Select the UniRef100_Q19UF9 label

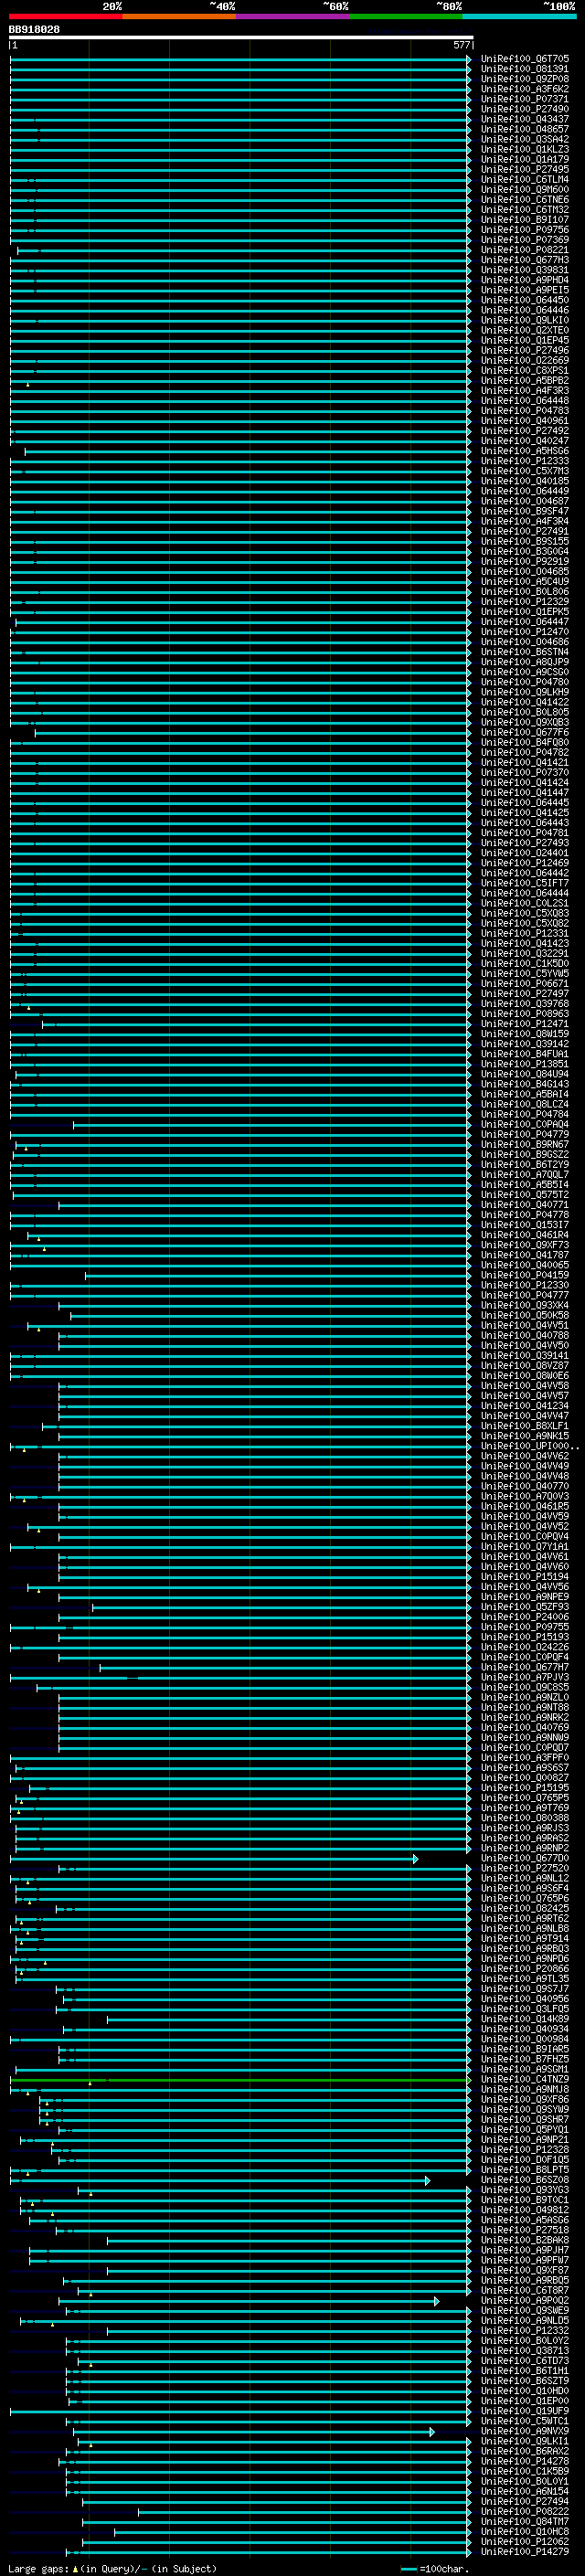click(x=525, y=2411)
